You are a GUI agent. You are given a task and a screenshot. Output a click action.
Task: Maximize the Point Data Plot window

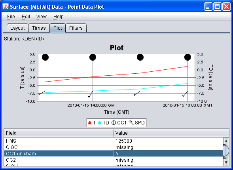coord(217,7)
